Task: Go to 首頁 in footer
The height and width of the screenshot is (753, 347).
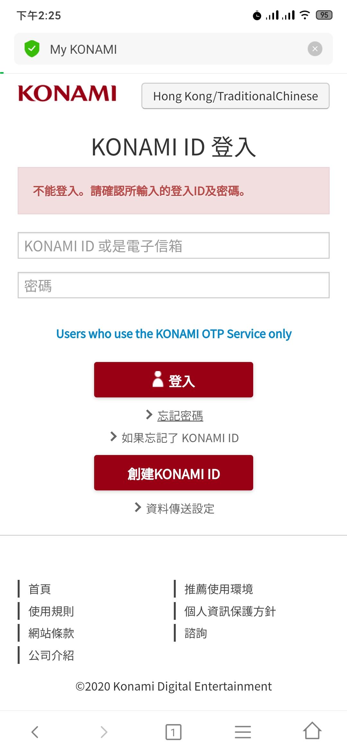Action: [x=40, y=589]
